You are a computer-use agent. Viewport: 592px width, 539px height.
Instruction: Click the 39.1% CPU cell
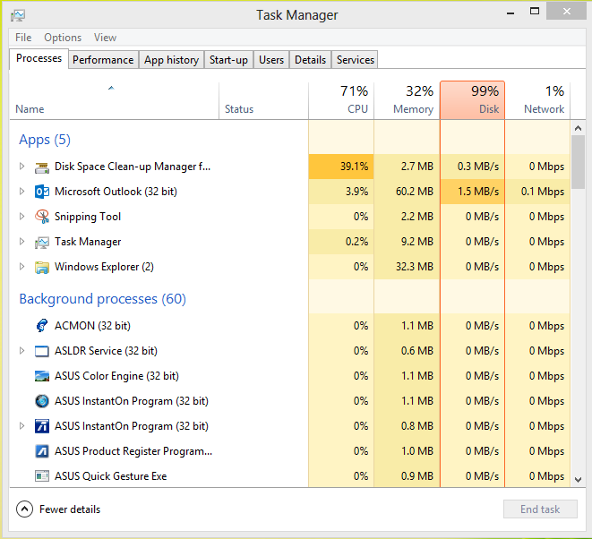pyautogui.click(x=341, y=167)
